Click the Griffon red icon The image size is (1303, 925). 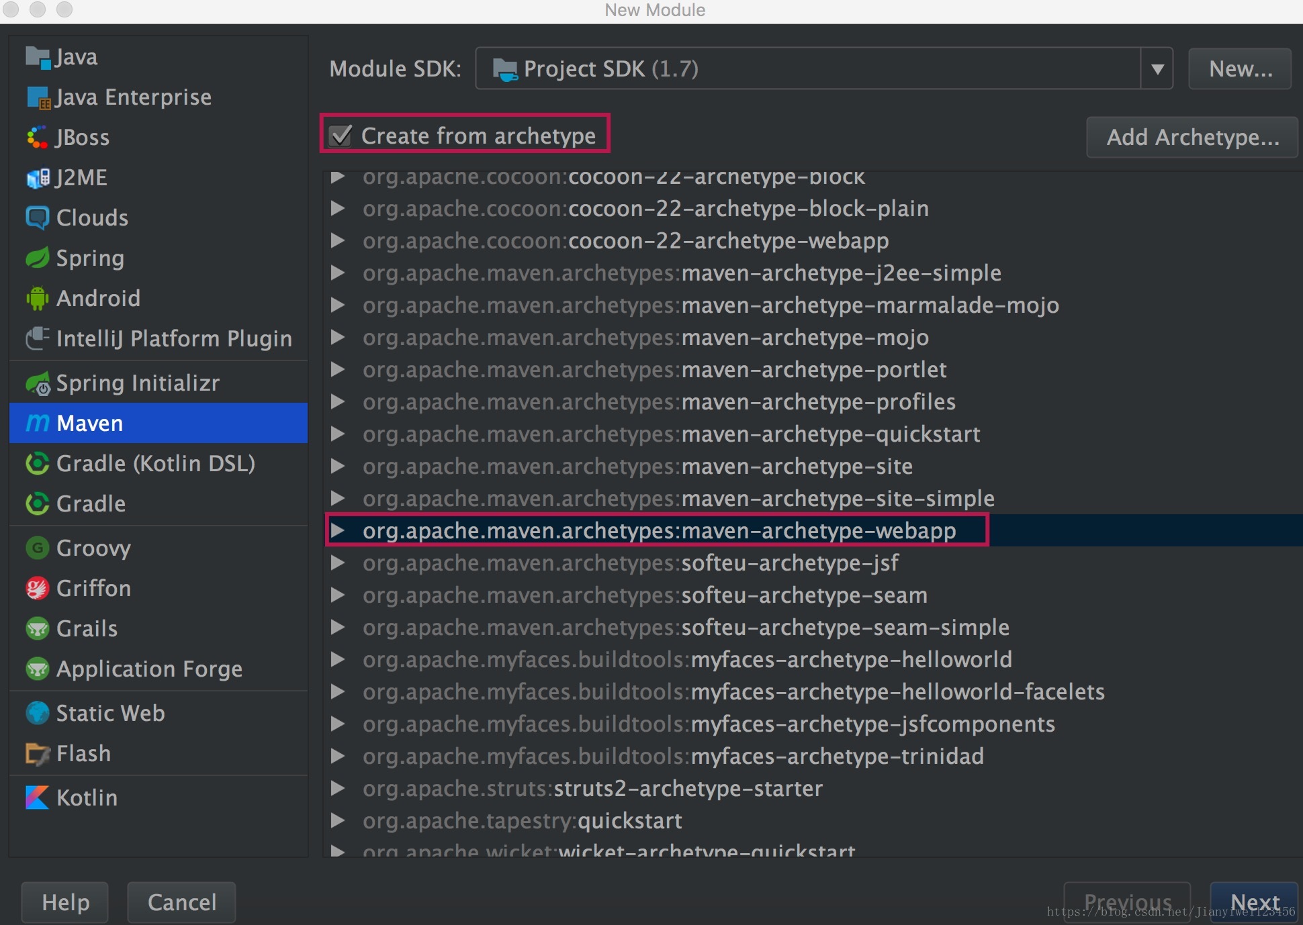[38, 589]
